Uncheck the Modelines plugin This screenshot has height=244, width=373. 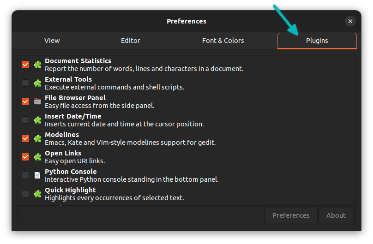pos(25,138)
